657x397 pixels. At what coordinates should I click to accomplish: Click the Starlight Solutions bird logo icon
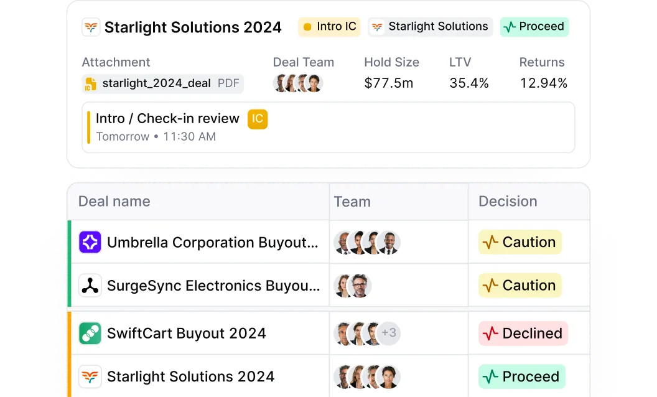90,27
